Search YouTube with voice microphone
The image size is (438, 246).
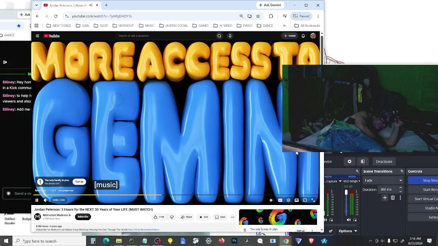[x=230, y=36]
